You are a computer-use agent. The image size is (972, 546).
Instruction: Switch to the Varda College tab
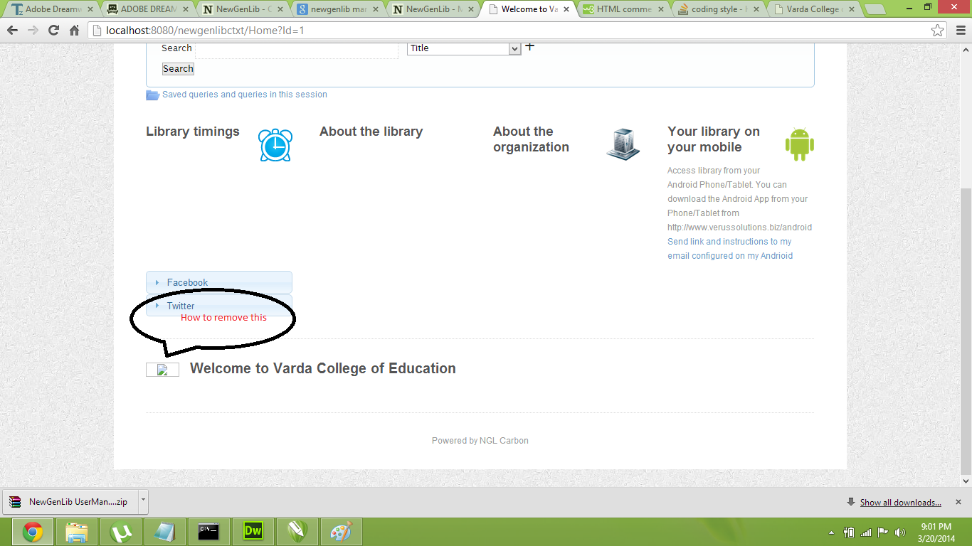pyautogui.click(x=813, y=9)
